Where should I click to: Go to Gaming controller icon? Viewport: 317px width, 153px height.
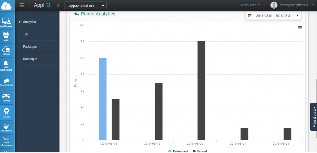6,97
